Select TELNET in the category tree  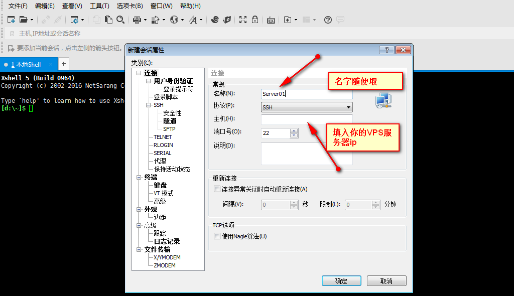163,137
